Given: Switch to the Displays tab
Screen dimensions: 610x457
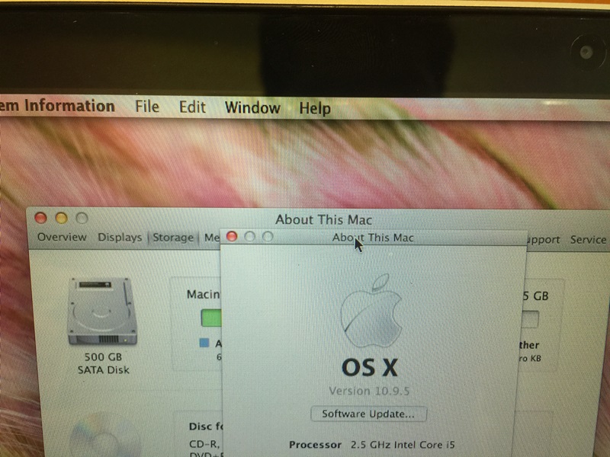Looking at the screenshot, I should 120,237.
